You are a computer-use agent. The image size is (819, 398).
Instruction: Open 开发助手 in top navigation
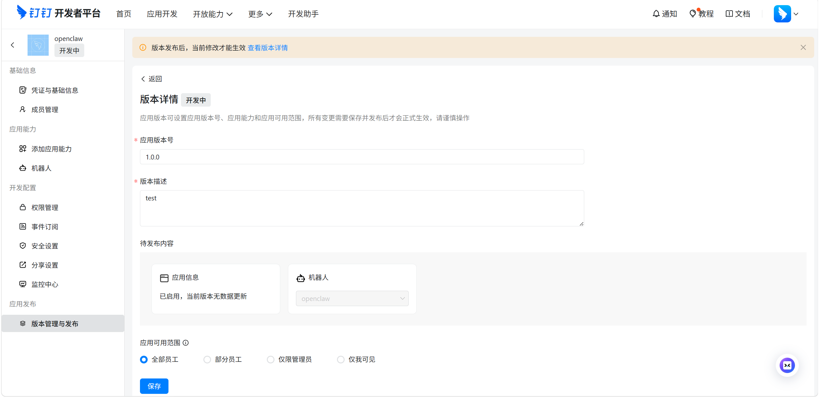point(303,14)
